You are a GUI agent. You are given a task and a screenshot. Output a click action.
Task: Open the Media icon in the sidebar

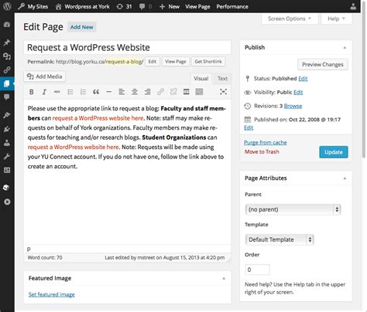click(x=7, y=56)
